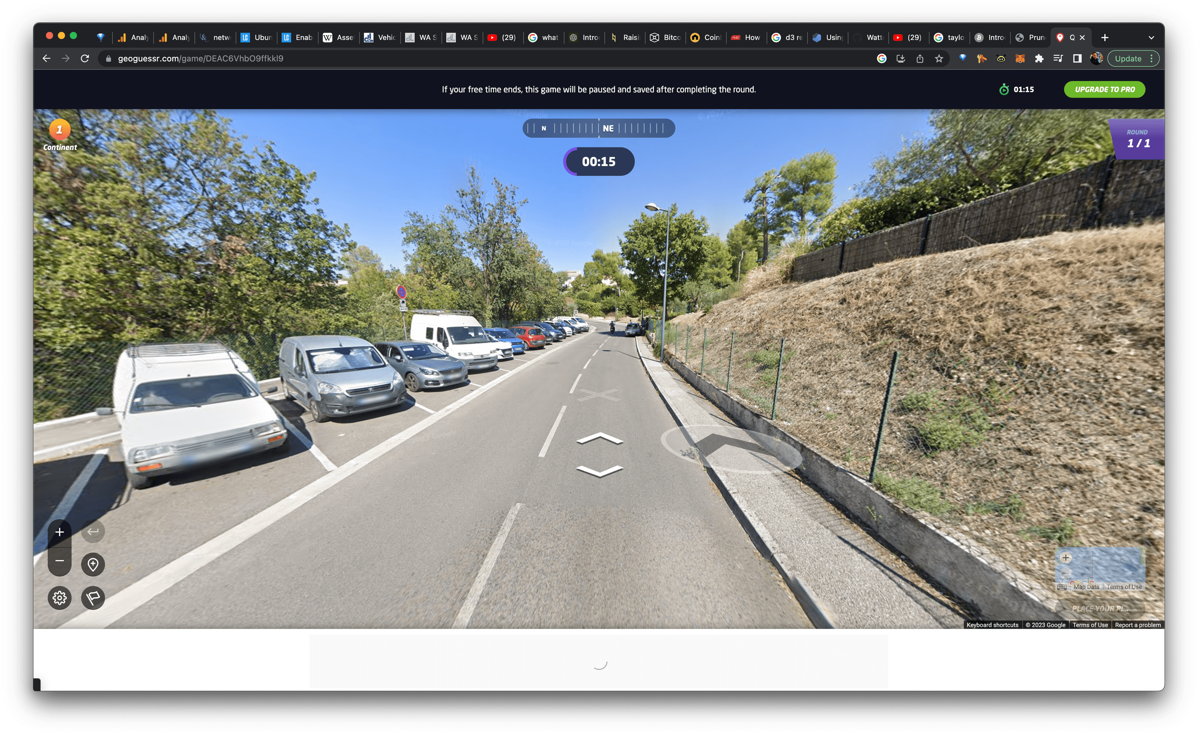Undo last move with return arrow button
The width and height of the screenshot is (1198, 735).
(x=93, y=531)
